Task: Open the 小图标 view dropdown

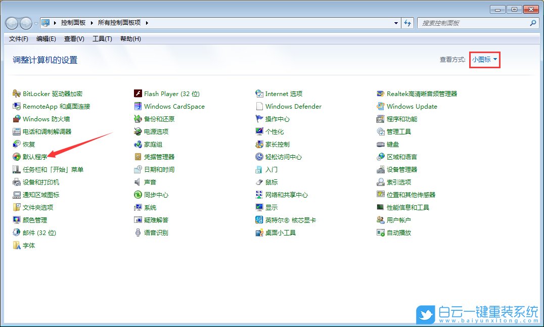Action: (484, 60)
